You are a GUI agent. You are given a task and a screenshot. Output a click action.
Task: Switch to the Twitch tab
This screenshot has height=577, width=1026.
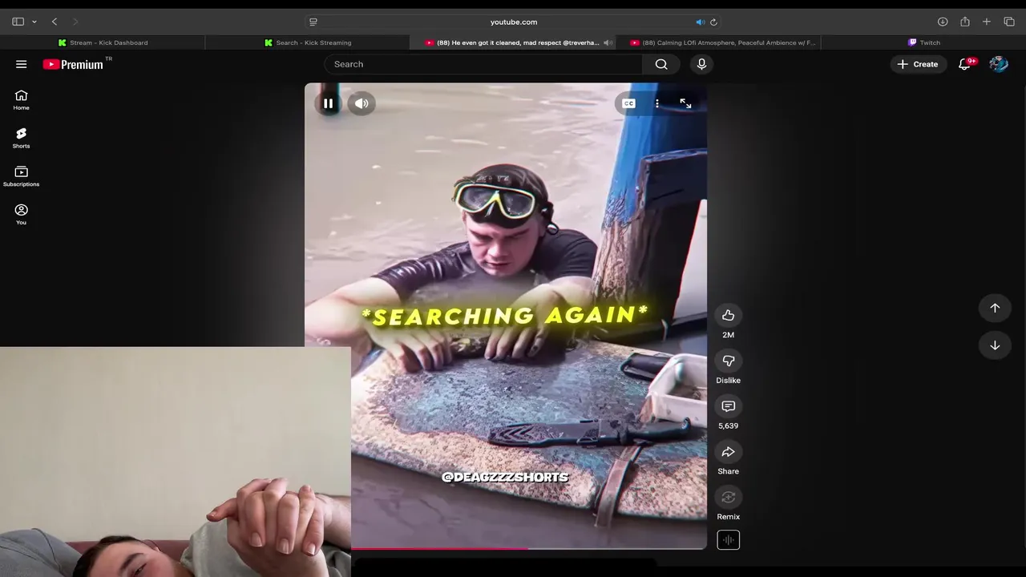click(923, 42)
